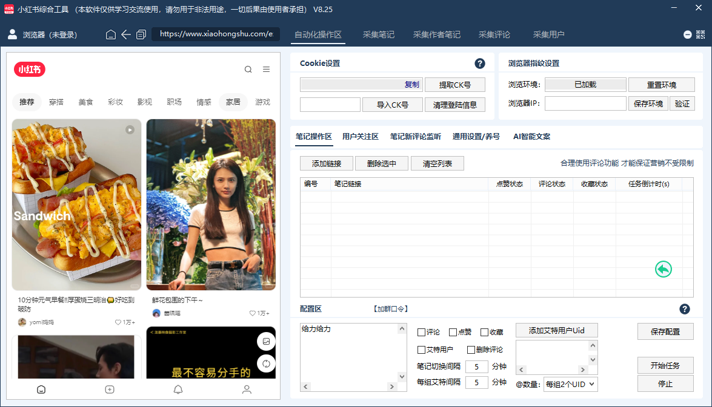Open the hamburger menu in Xiaohongshu page
The height and width of the screenshot is (407, 712).
point(266,70)
